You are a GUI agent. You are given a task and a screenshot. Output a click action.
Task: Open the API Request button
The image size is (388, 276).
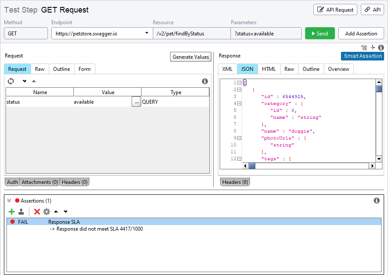(335, 10)
